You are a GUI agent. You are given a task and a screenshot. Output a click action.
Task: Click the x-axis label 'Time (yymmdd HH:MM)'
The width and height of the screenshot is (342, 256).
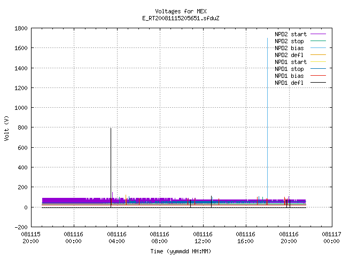(x=181, y=251)
